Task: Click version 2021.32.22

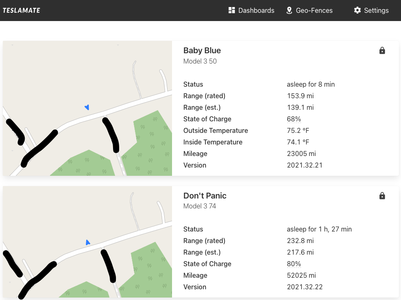Action: tap(304, 287)
